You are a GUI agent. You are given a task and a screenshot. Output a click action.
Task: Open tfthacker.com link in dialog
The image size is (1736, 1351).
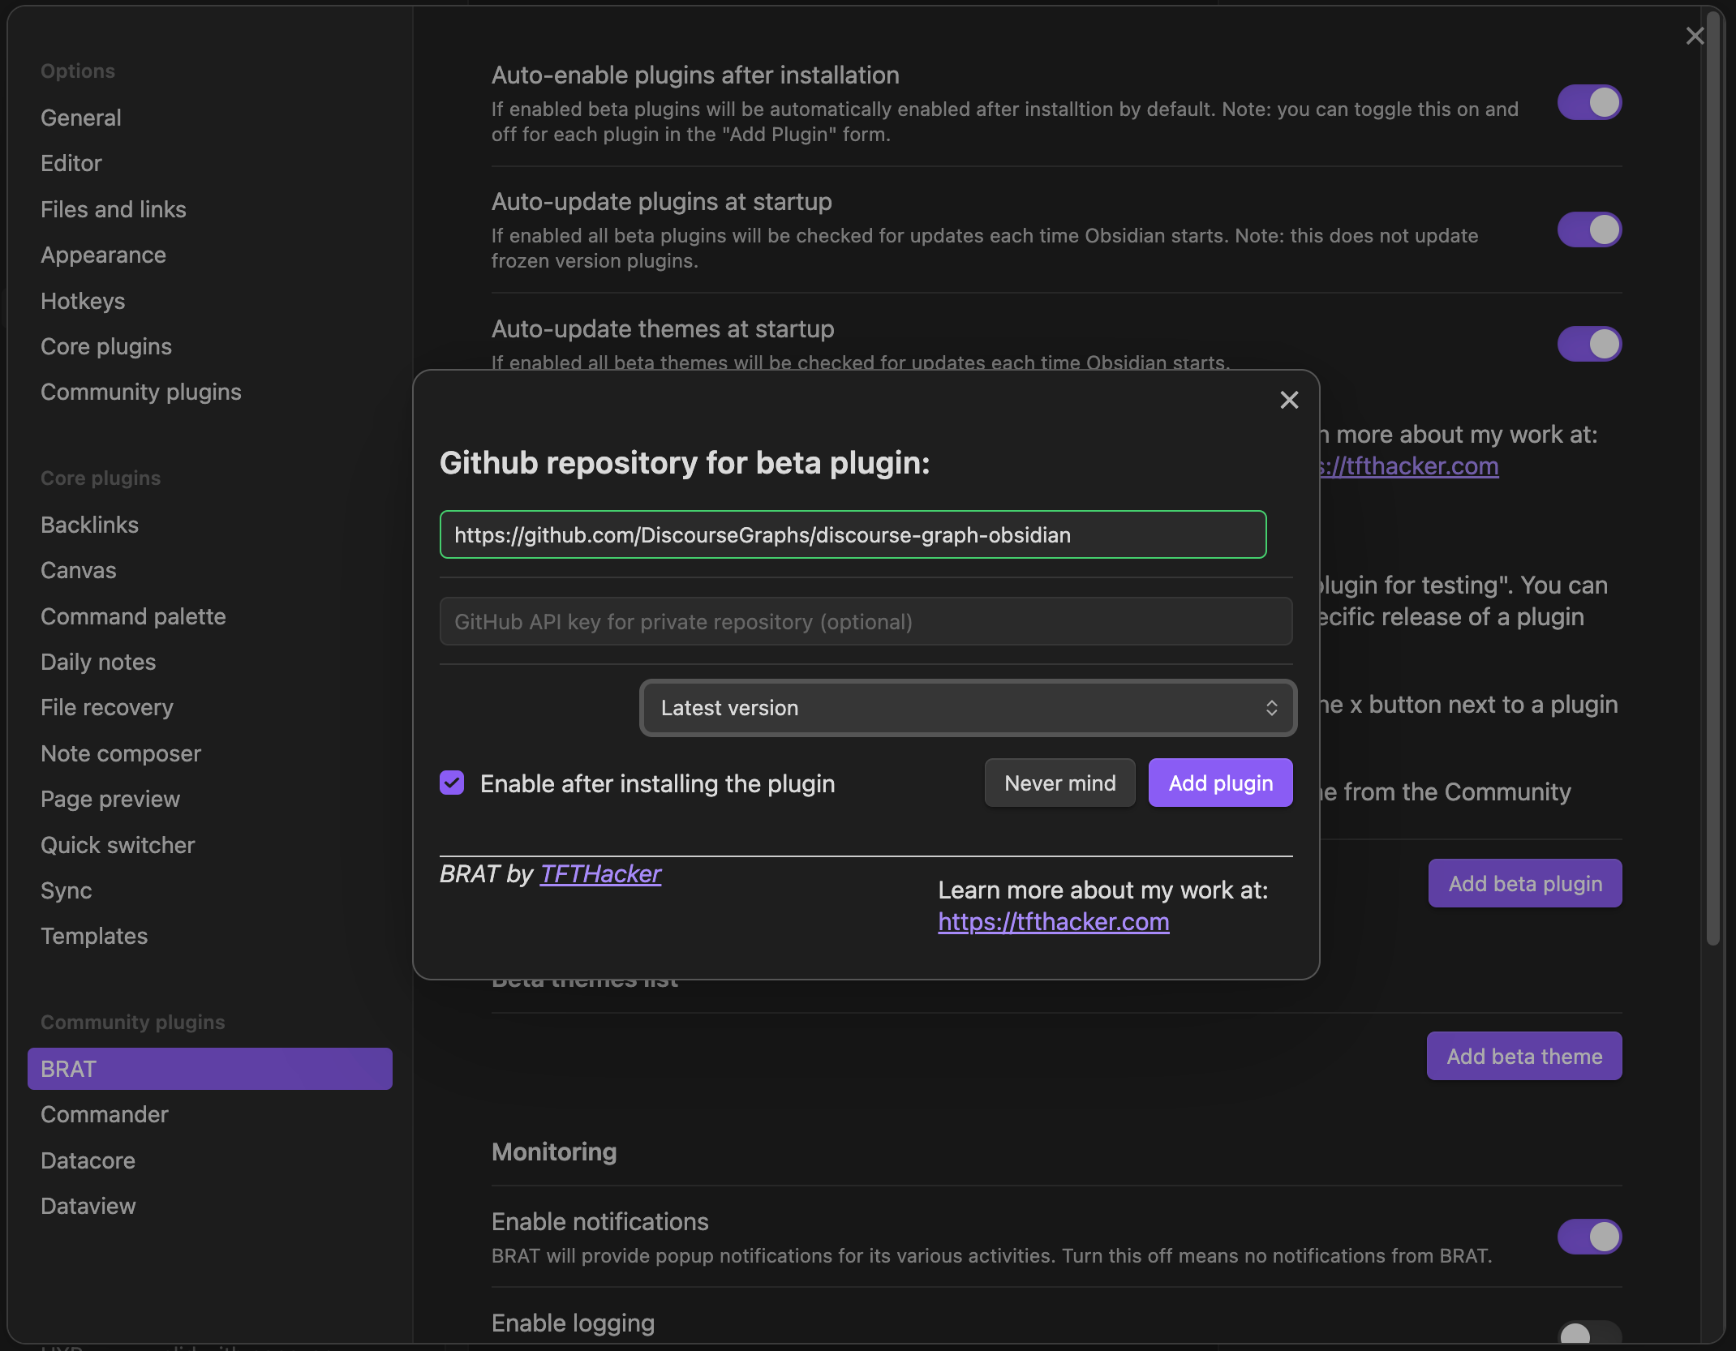[1053, 921]
